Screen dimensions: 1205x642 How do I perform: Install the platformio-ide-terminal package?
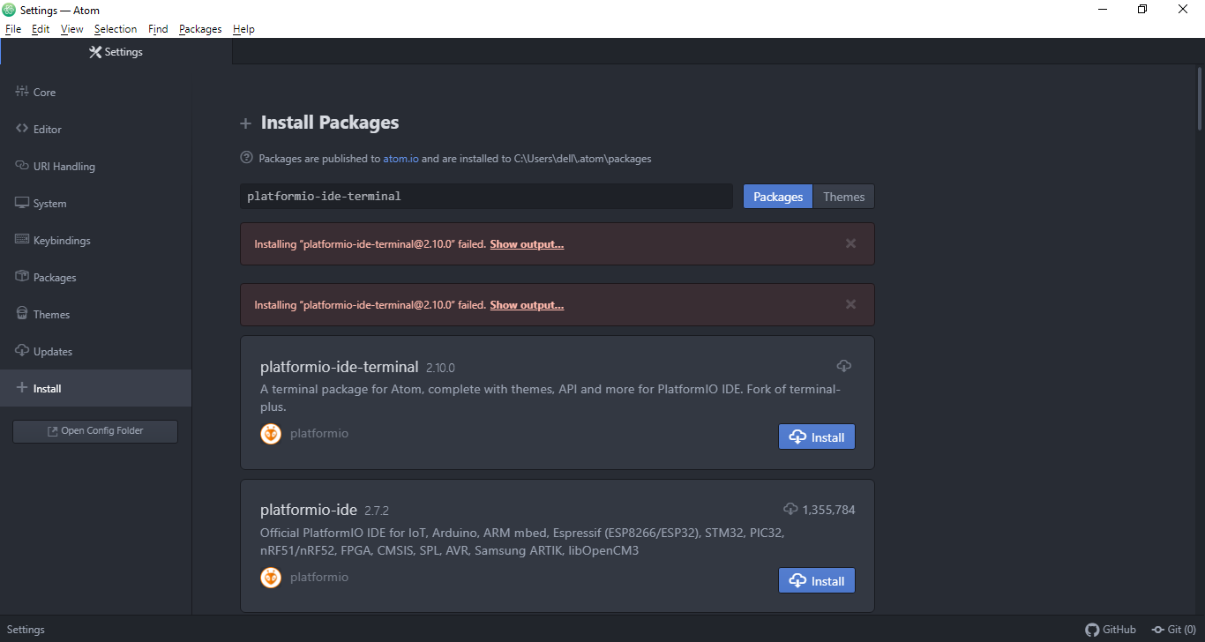[x=816, y=437]
